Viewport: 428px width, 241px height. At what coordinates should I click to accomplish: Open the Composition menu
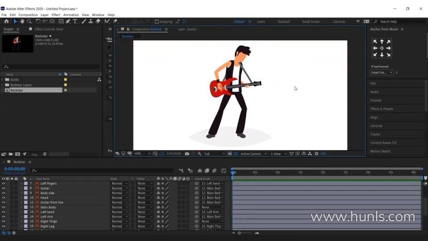[28, 15]
